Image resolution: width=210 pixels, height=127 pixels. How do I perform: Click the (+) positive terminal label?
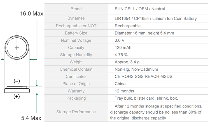pos(17,96)
